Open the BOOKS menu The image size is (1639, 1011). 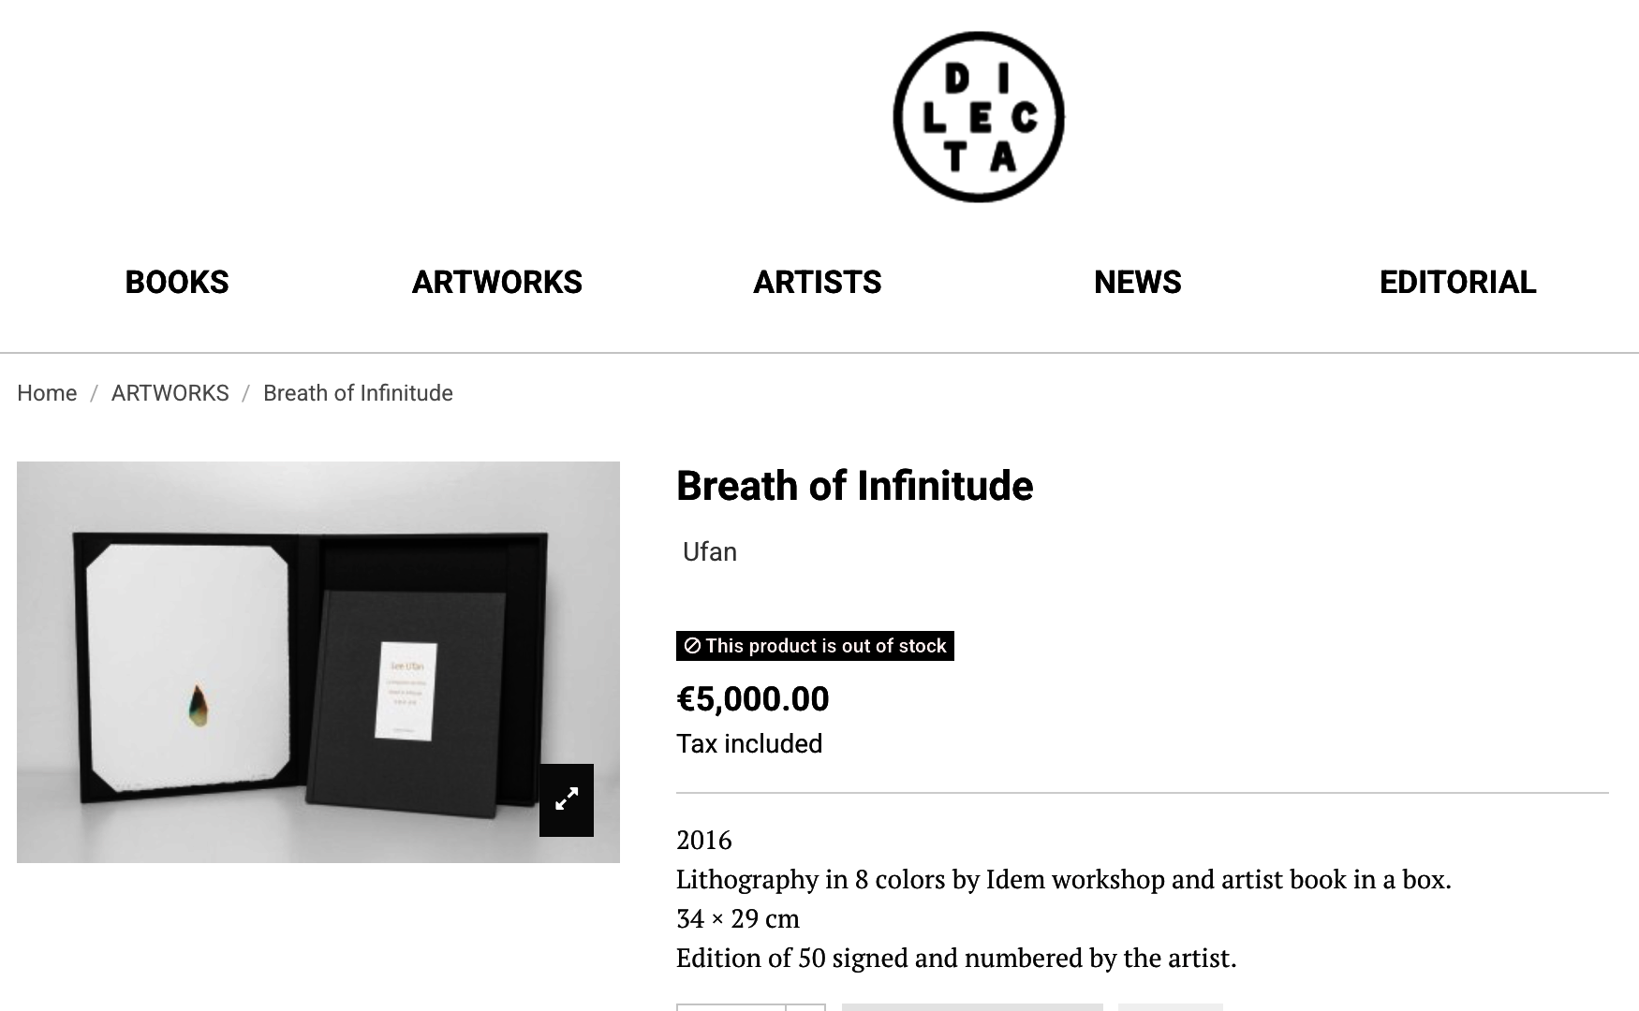177,282
